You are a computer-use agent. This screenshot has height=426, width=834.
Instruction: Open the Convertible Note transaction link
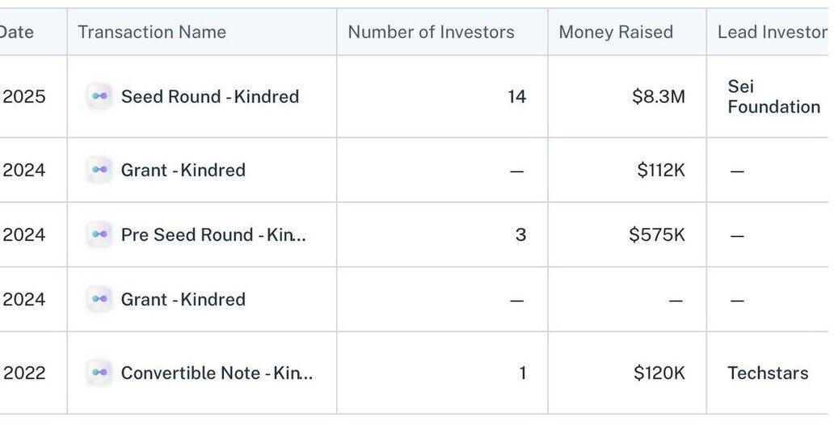tap(217, 373)
